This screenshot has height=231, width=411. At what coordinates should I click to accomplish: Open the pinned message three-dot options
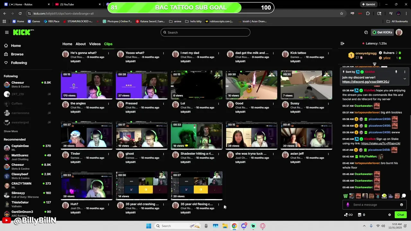tap(405, 72)
